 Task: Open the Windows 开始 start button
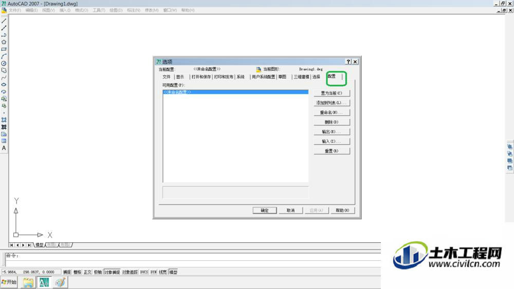pyautogui.click(x=9, y=282)
